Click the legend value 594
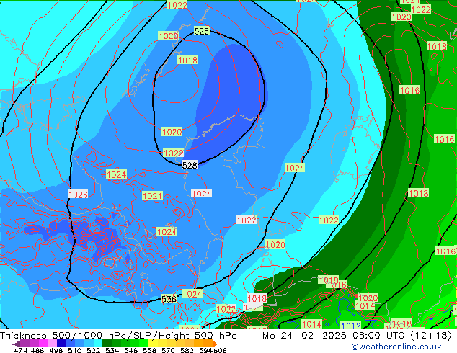457x353 pixels. coord(205,350)
